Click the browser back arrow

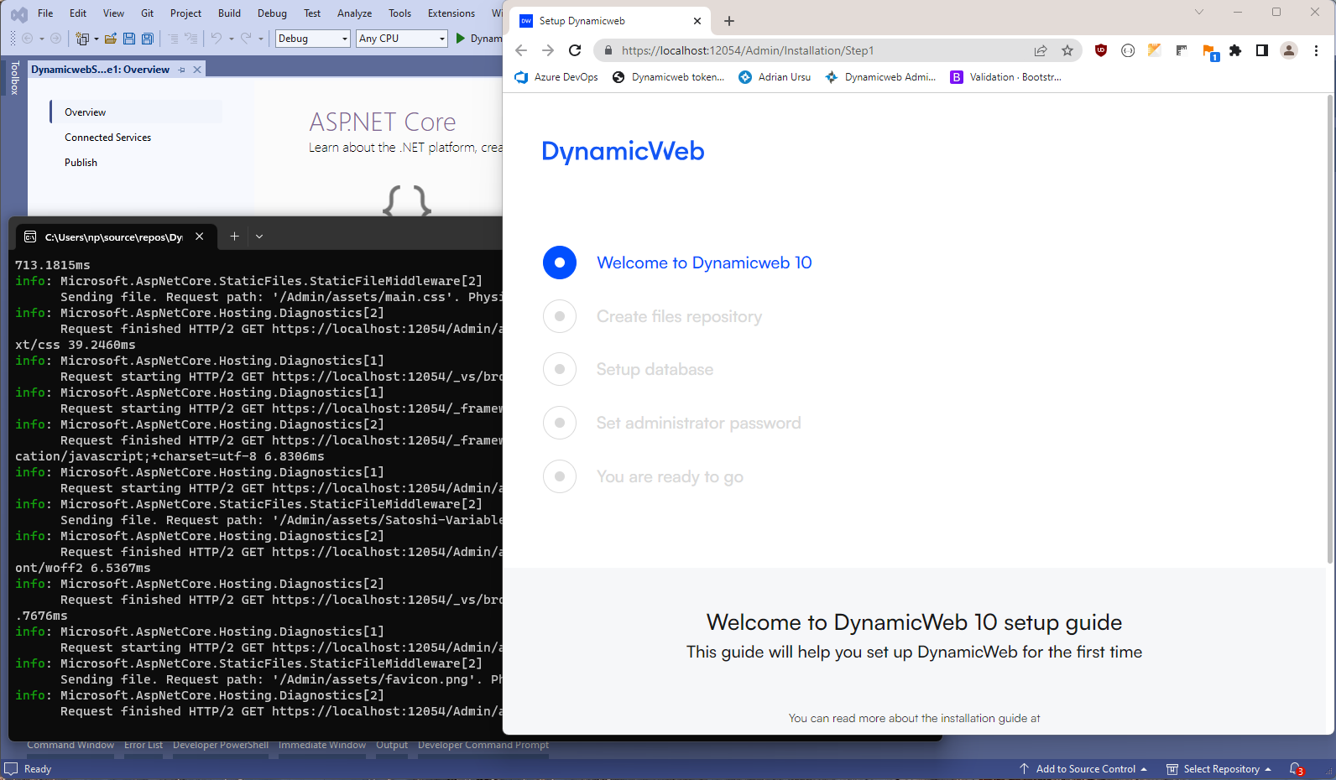click(x=521, y=50)
